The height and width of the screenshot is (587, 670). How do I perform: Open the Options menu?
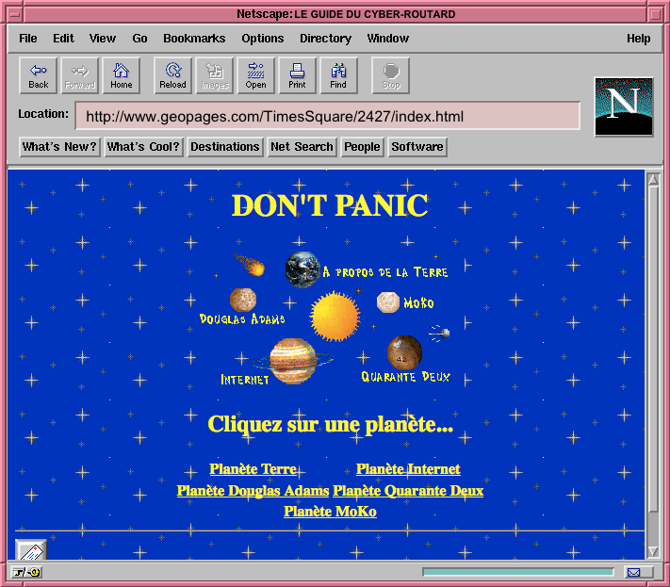262,39
